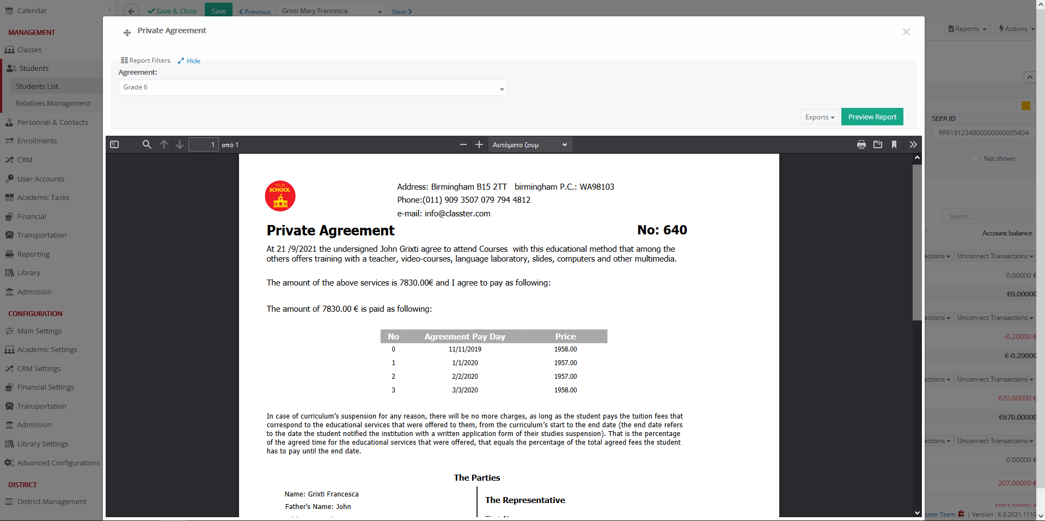The height and width of the screenshot is (521, 1045).
Task: Click the Reporting printer icon
Action: point(9,254)
